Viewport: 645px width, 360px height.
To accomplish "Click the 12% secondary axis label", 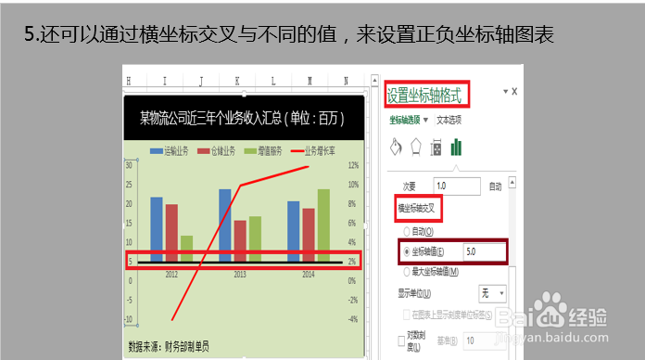I will [x=353, y=165].
